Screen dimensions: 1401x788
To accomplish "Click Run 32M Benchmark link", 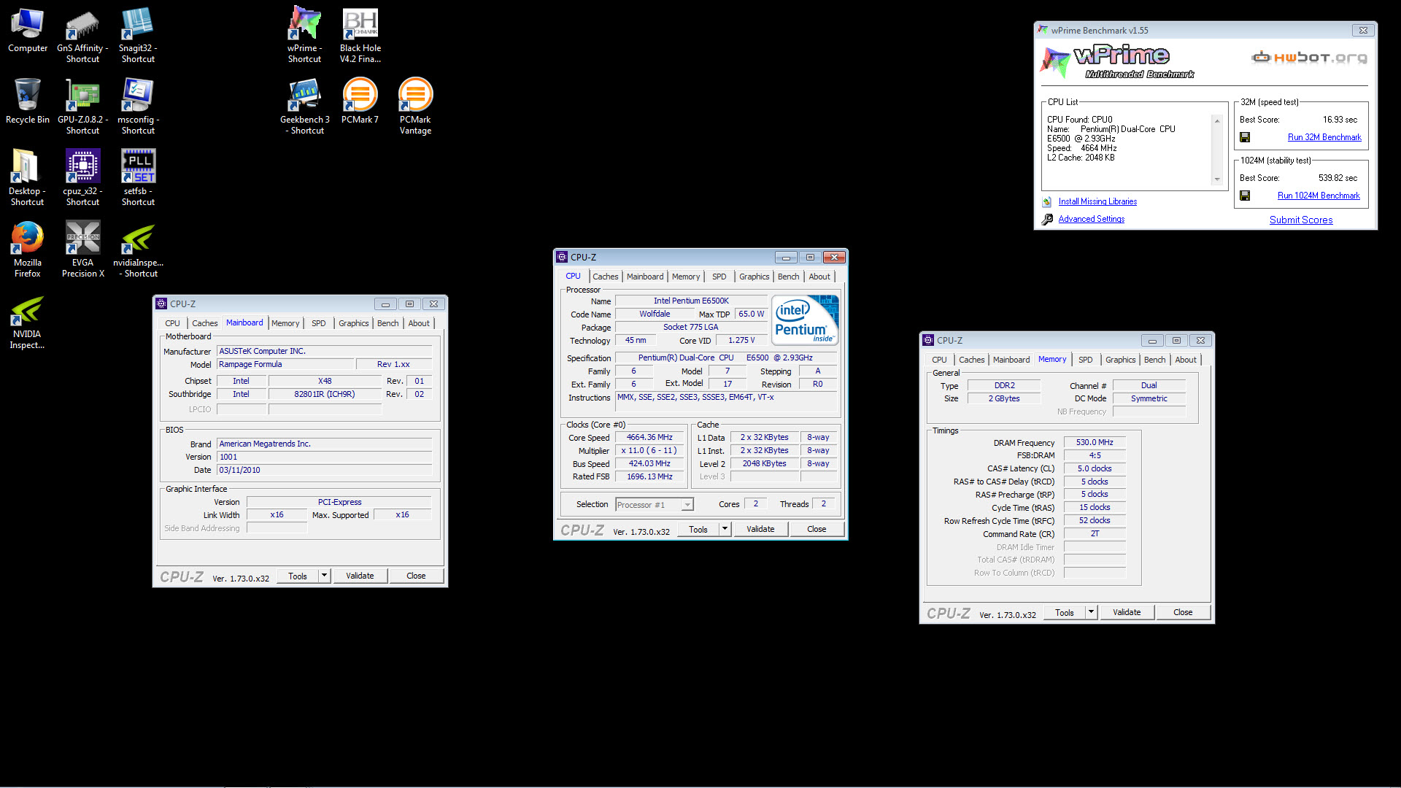I will coord(1324,137).
